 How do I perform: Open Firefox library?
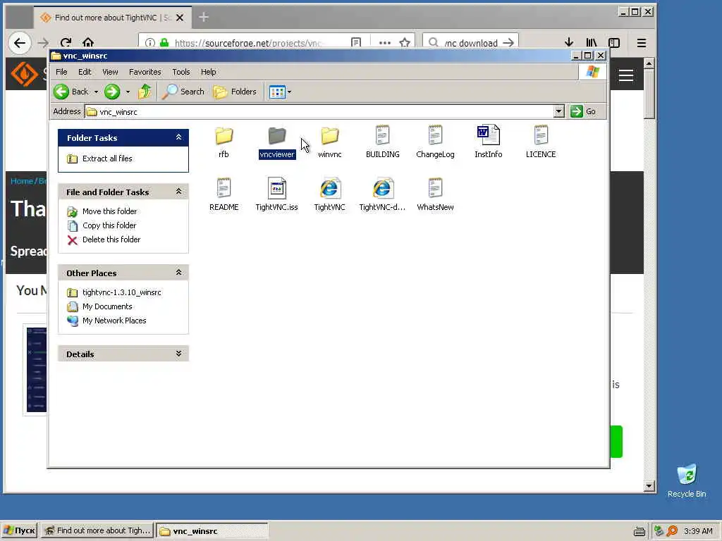tap(592, 43)
